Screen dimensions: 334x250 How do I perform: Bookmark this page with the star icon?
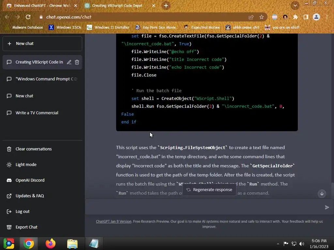tap(262, 17)
